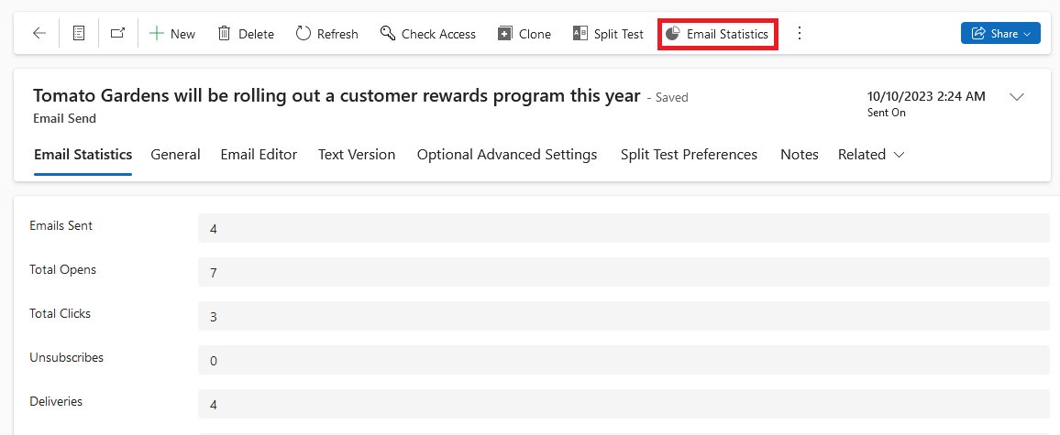Viewport: 1060px width, 435px height.
Task: Click the Total Clicks label
Action: click(61, 313)
